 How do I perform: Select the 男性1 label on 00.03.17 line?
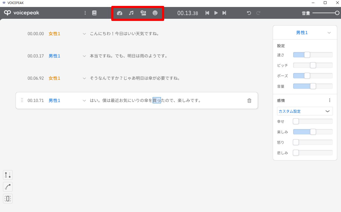click(x=54, y=56)
